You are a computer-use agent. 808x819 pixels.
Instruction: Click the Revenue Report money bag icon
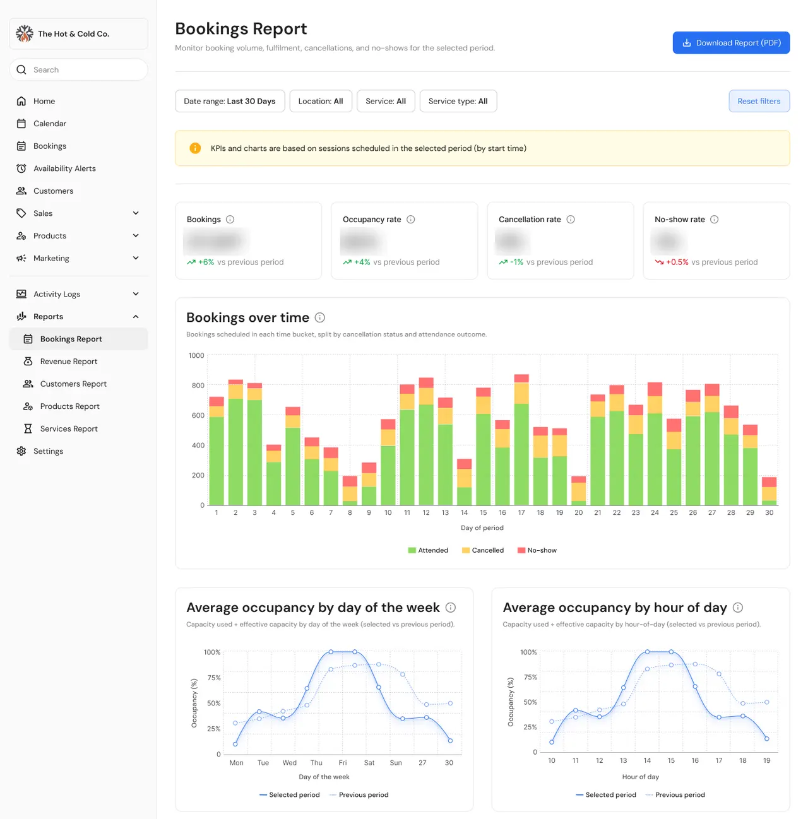coord(28,362)
